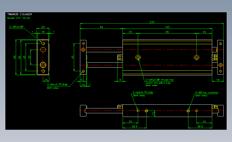232x142 pixels.
Task: Select the 69 rod extension dimension
Action: tap(101, 27)
